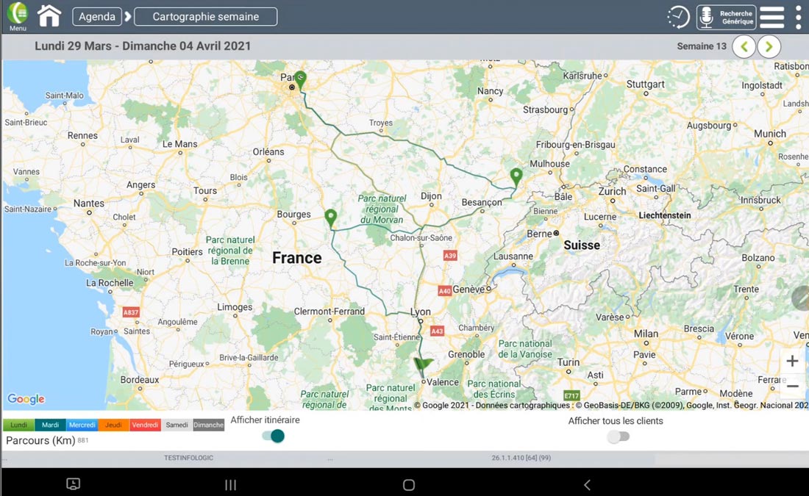Click the France country label

point(296,258)
